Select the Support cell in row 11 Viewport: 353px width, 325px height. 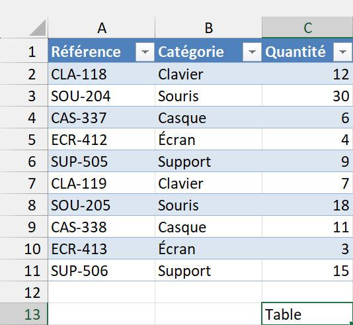pyautogui.click(x=208, y=271)
